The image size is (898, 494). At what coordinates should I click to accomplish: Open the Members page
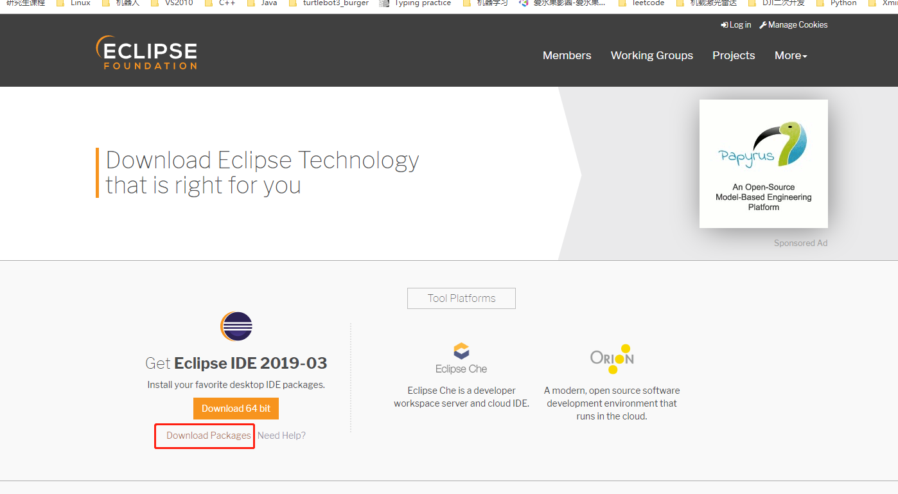click(x=567, y=55)
